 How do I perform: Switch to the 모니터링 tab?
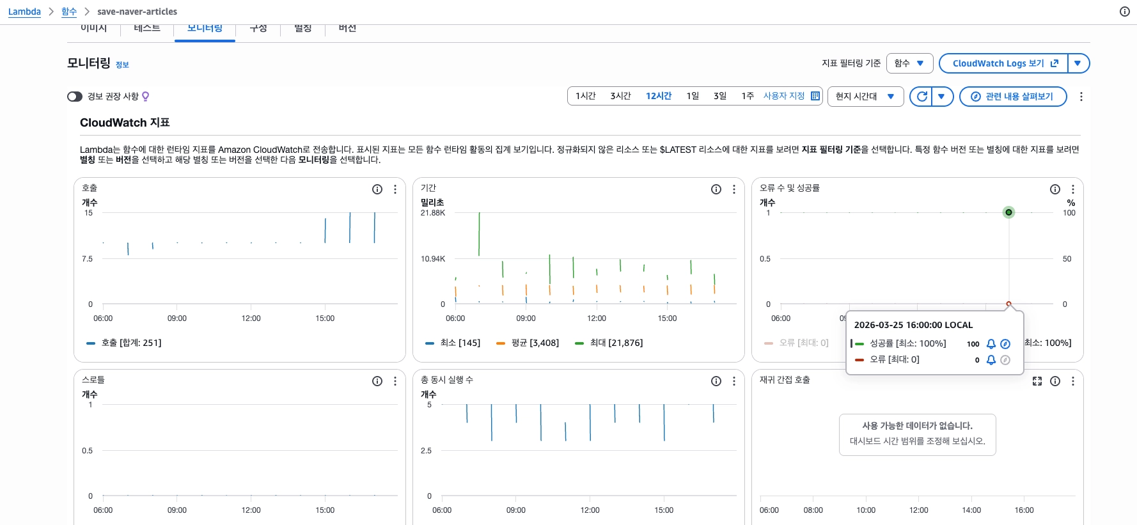(x=205, y=29)
